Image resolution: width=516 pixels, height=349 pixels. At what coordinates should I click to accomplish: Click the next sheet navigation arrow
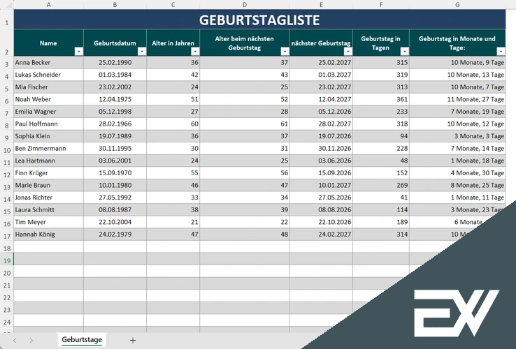[x=31, y=341]
